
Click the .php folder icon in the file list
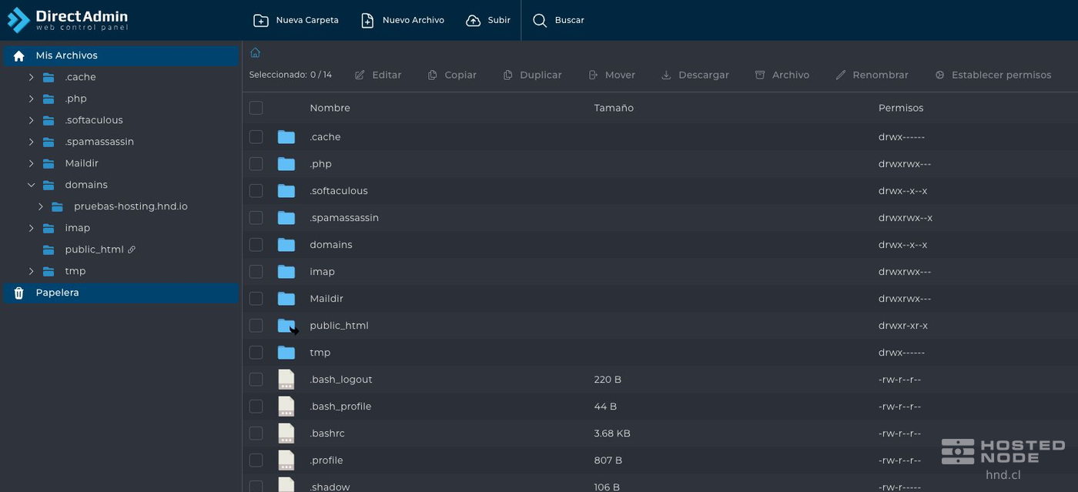pos(286,164)
